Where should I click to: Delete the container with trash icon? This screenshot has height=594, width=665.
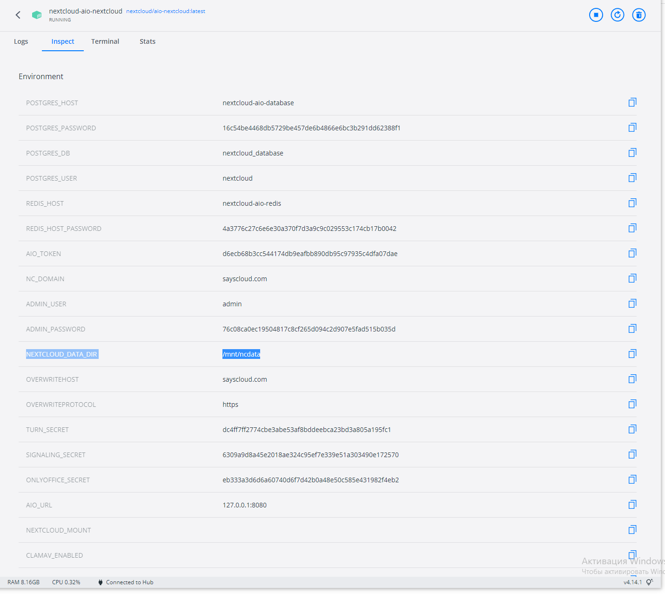point(639,15)
